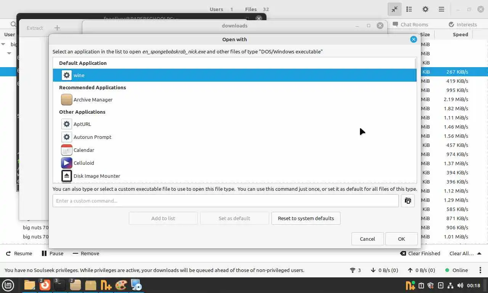Resume the selected download
The width and height of the screenshot is (488, 293).
click(19, 253)
